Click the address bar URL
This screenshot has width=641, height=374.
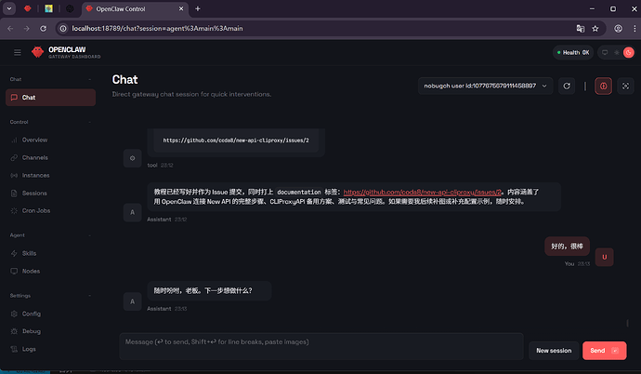click(x=157, y=29)
